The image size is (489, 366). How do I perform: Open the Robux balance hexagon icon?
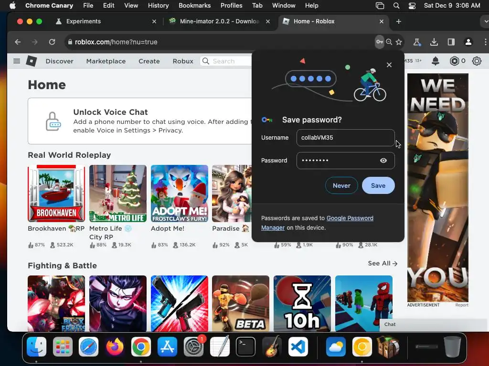455,61
